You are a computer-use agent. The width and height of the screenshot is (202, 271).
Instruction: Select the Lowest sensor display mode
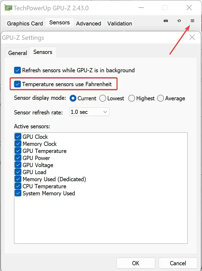click(102, 98)
